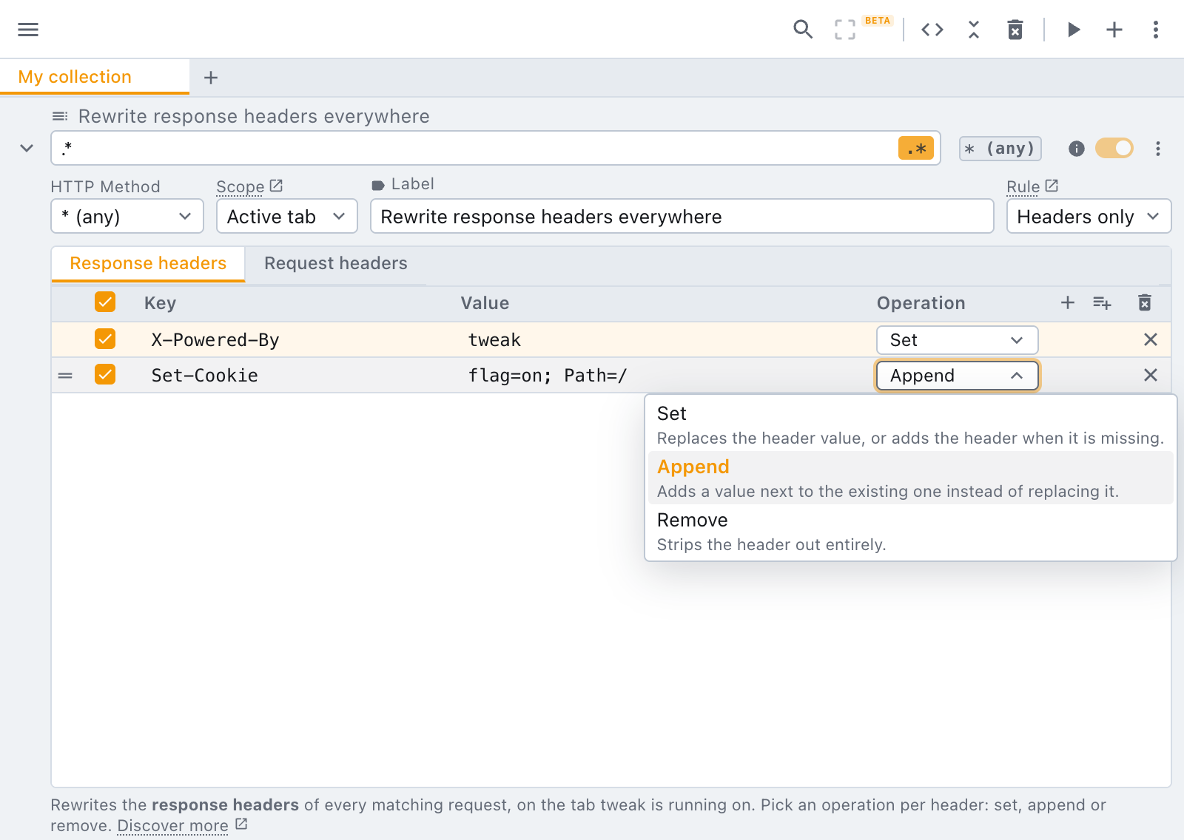Click the * (any) method badge
Screen dimensions: 1184x840
1000,149
